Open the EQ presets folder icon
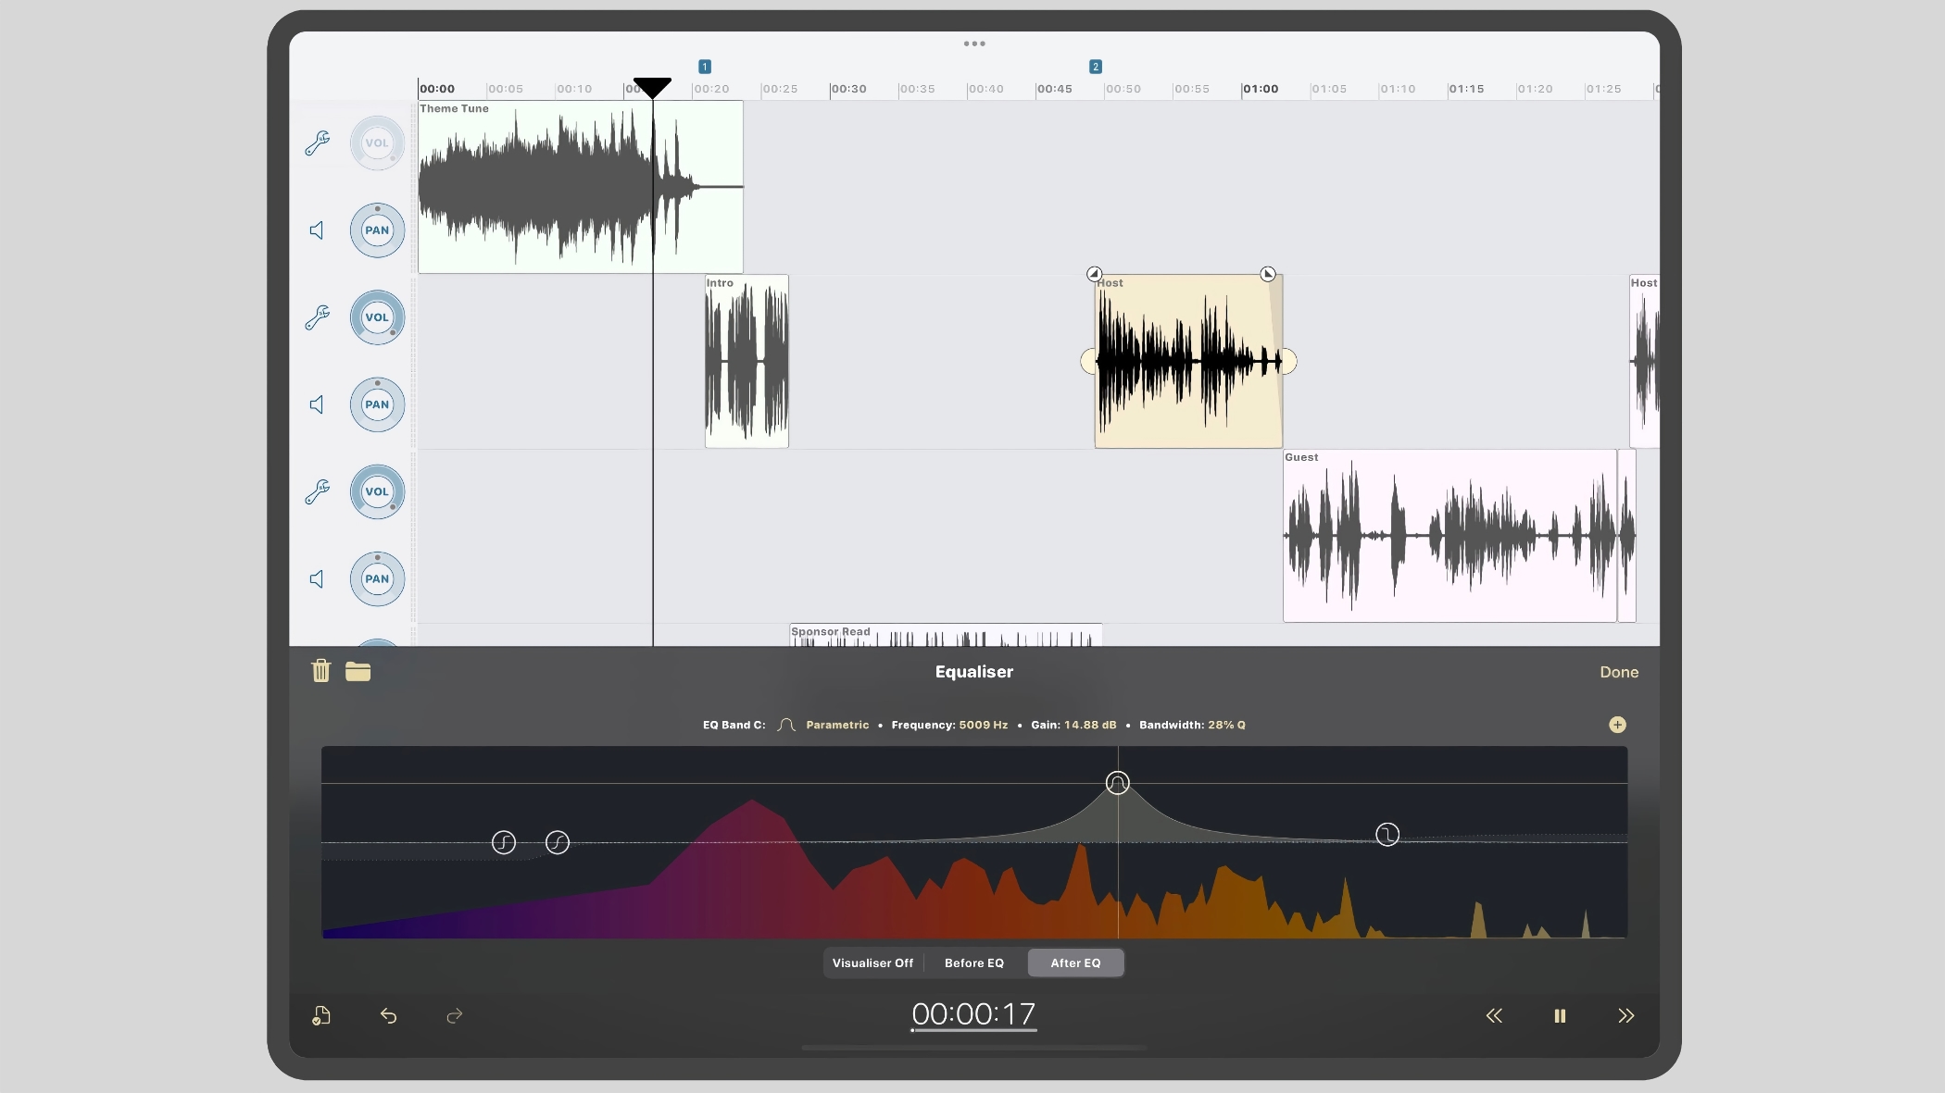Viewport: 1945px width, 1093px height. pos(358,671)
